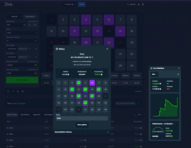This screenshot has width=191, height=148.
Task: Click coin icon in Stopp bei Verlust field
Action: (x=36, y=73)
